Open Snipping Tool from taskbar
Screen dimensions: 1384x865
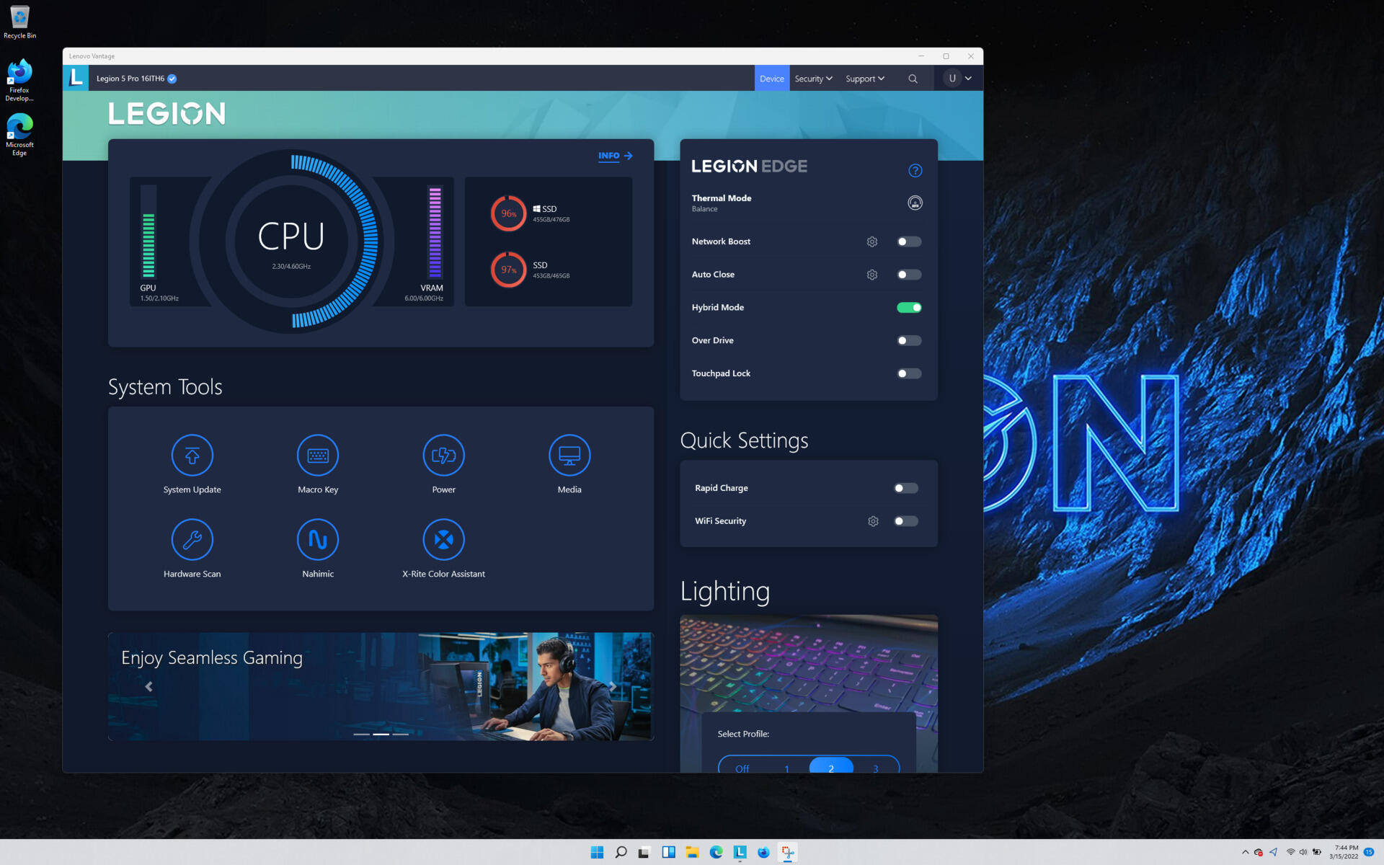pos(787,852)
